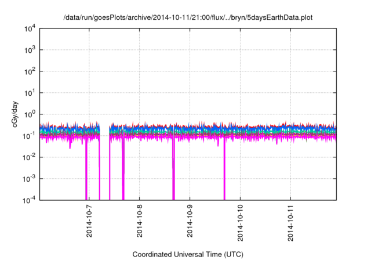Click the 2014-10-7 date tick label
The image size is (371, 260).
tap(89, 221)
